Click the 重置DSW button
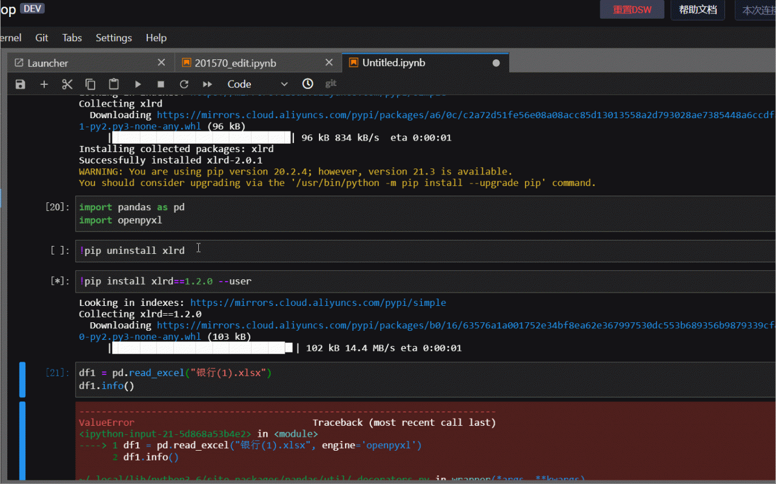 [632, 10]
